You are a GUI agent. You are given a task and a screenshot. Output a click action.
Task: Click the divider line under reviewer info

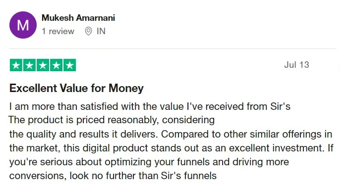coord(173,48)
